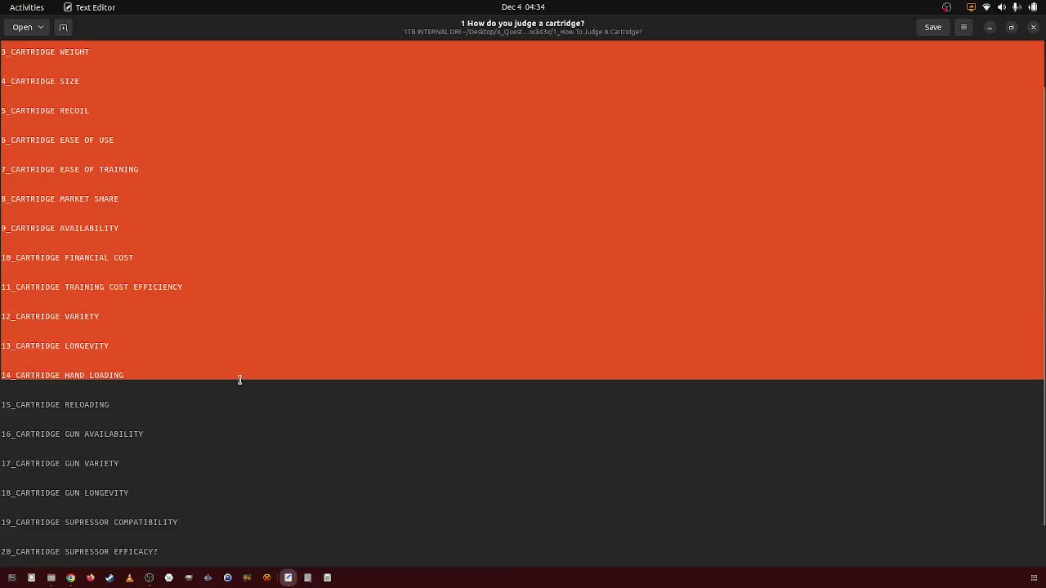The image size is (1046, 588).
Task: Open the Activities overview
Action: click(x=27, y=7)
